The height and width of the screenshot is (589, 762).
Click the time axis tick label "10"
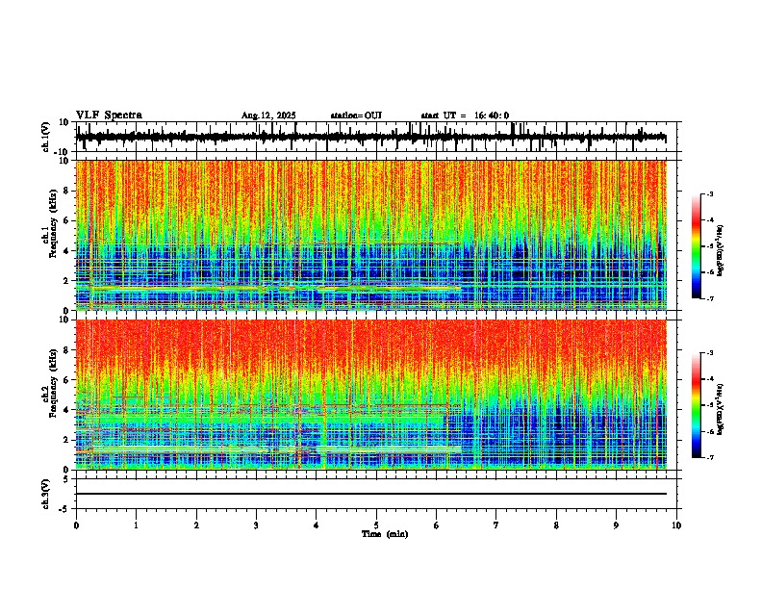pyautogui.click(x=676, y=525)
